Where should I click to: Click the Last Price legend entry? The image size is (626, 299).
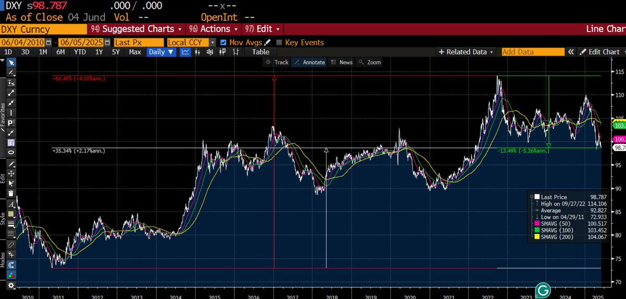coord(570,196)
